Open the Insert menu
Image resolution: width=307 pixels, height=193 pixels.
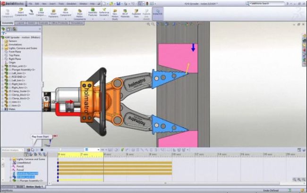point(52,3)
